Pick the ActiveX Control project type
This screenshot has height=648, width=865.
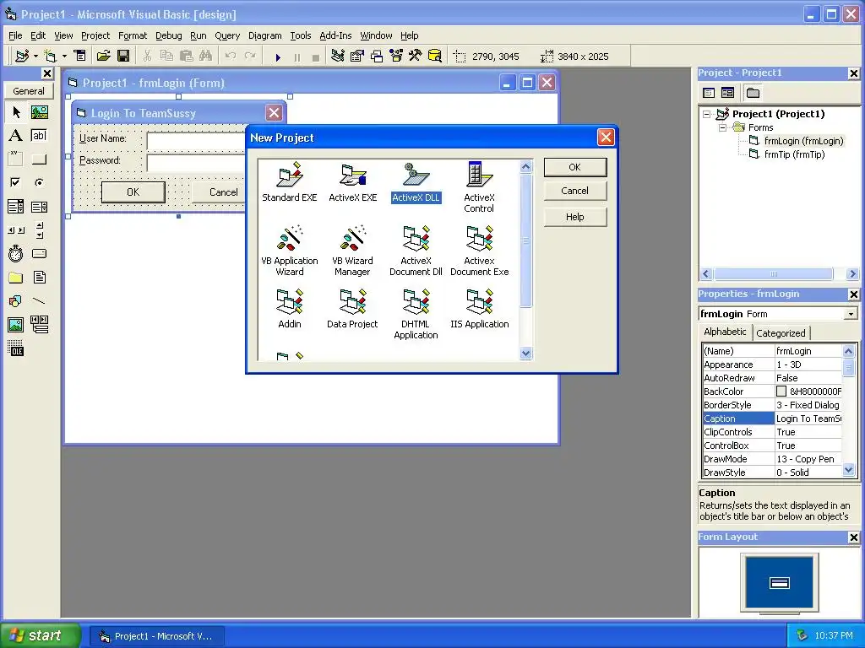479,187
